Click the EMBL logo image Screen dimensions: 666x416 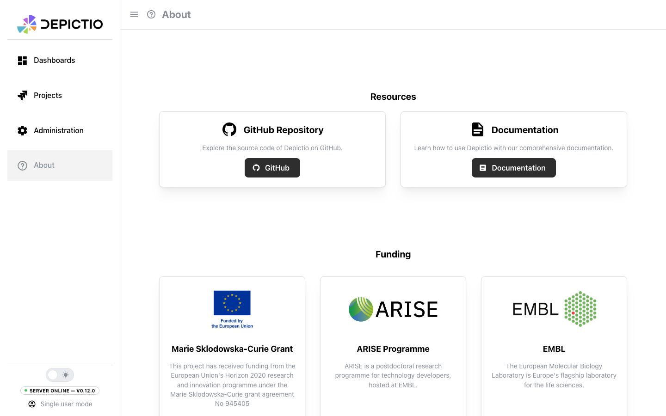pyautogui.click(x=554, y=309)
